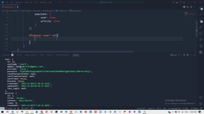
Task: Toggle panel visibility layout icon
Action: click(177, 2)
